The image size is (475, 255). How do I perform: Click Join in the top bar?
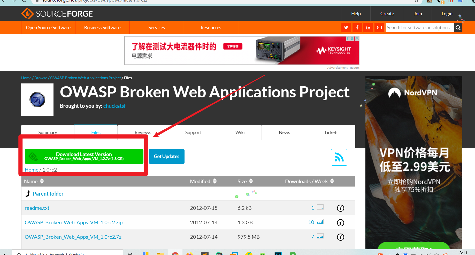(x=418, y=14)
